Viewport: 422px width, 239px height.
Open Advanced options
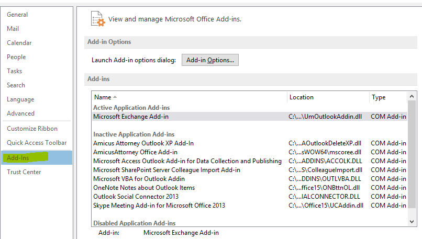coord(21,113)
